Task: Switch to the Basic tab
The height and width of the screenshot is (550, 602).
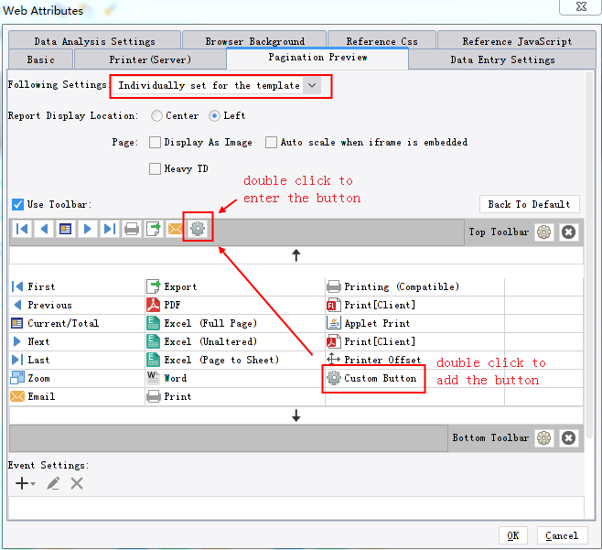Action: [40, 59]
